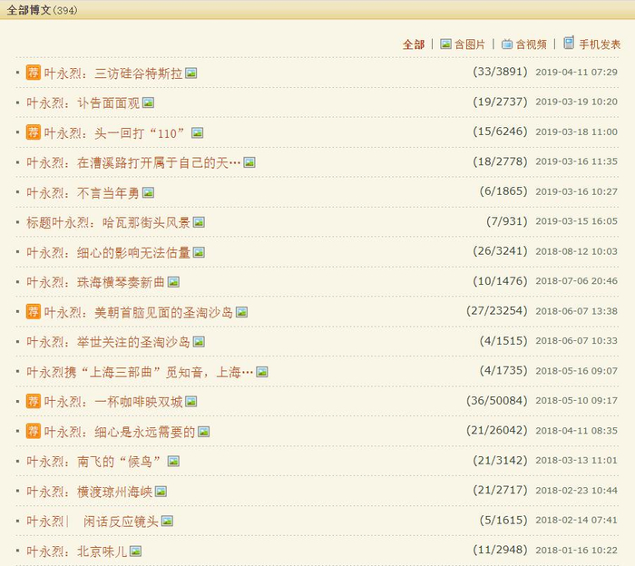Open the post 叶永烈：北京味儿
This screenshot has width=635, height=566.
tap(77, 551)
